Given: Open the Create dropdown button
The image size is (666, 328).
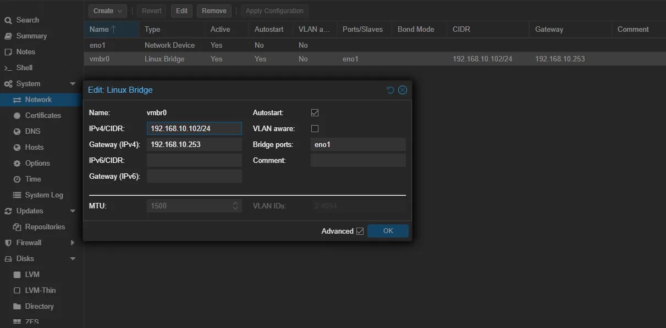Looking at the screenshot, I should [108, 11].
